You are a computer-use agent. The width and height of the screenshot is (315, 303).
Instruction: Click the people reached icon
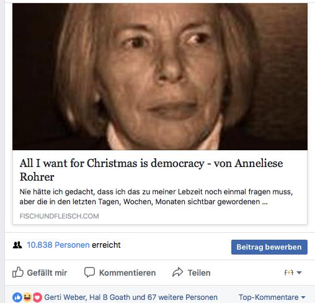coord(17,245)
